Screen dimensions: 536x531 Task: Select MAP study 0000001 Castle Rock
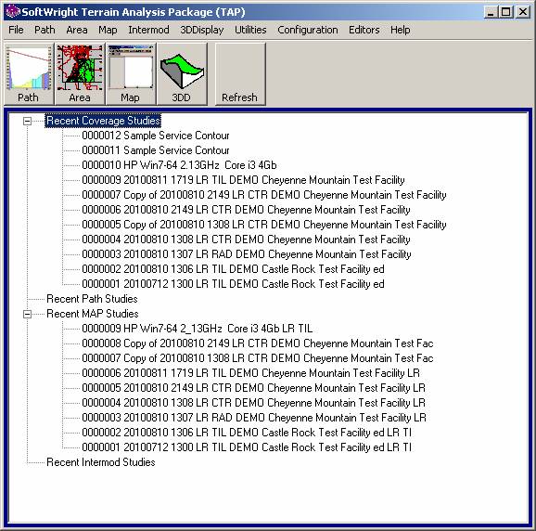247,447
